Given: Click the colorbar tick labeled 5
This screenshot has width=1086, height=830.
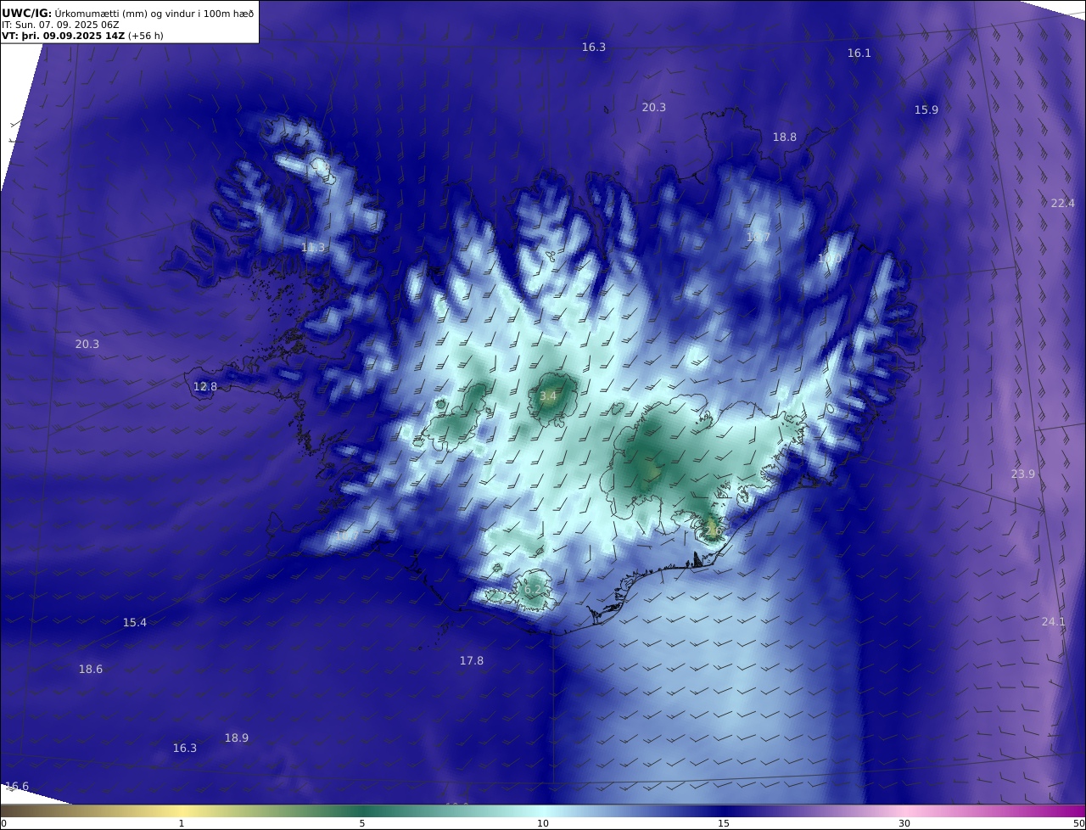Looking at the screenshot, I should point(362,823).
